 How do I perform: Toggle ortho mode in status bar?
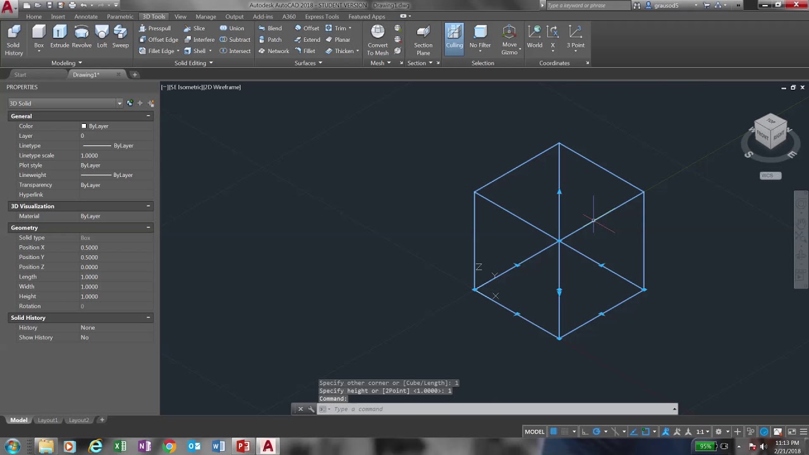pyautogui.click(x=585, y=432)
